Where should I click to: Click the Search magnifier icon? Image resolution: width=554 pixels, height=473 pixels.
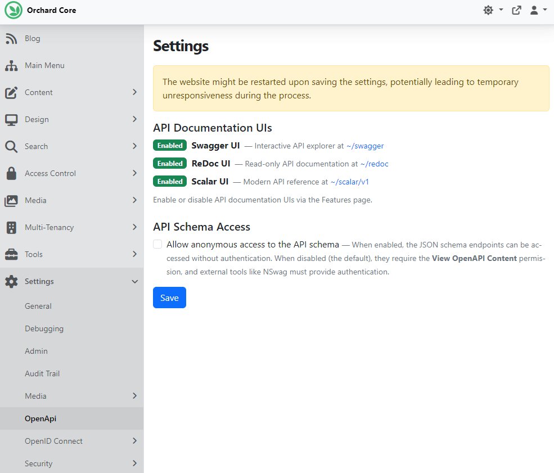(x=11, y=146)
